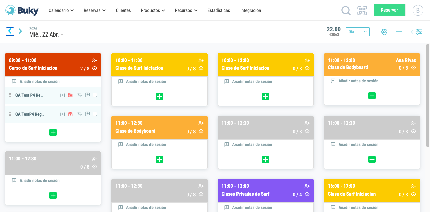Click the 2 / 8 occupancy count

pos(85,69)
